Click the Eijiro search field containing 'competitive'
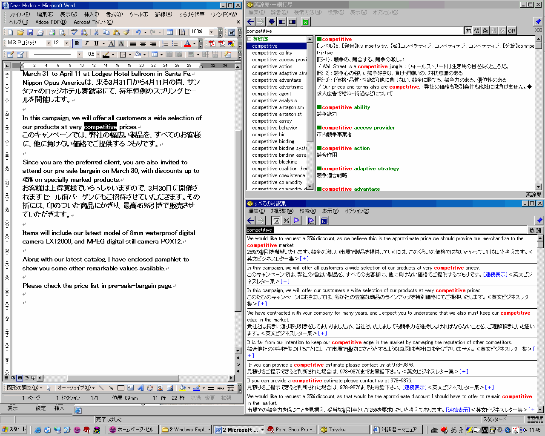Screen dimensions: 545x436 (354, 31)
